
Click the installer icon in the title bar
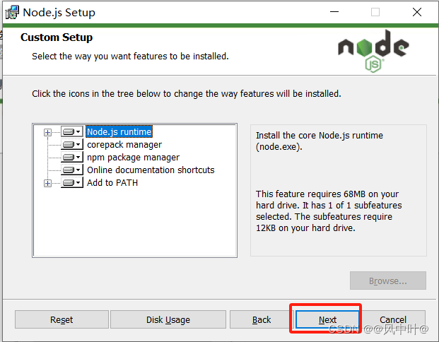point(12,12)
